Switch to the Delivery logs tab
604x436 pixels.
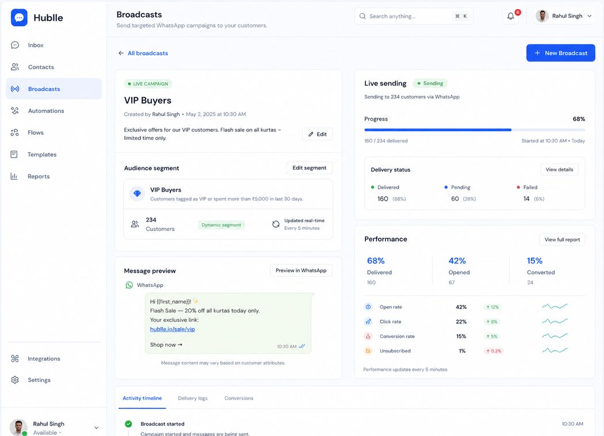193,398
